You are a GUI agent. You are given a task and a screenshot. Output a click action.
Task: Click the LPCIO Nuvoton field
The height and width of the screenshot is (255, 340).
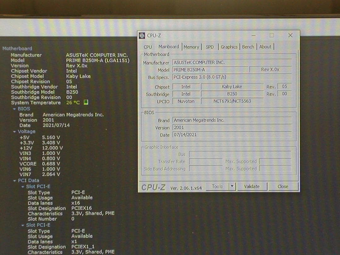pos(186,101)
